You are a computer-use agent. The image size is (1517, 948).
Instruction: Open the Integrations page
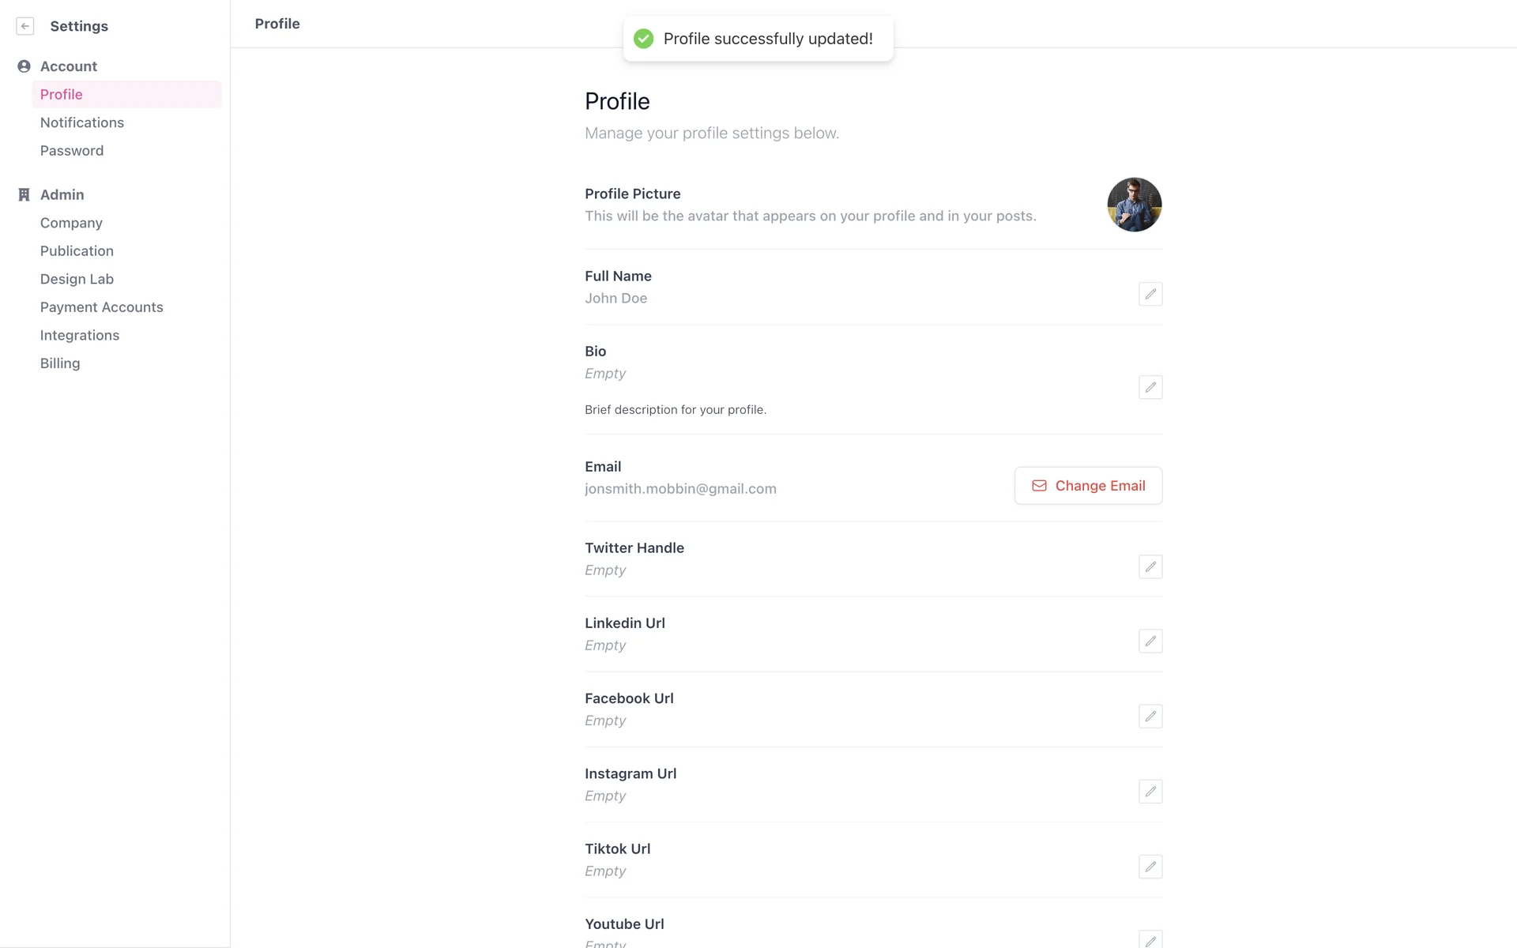tap(80, 335)
